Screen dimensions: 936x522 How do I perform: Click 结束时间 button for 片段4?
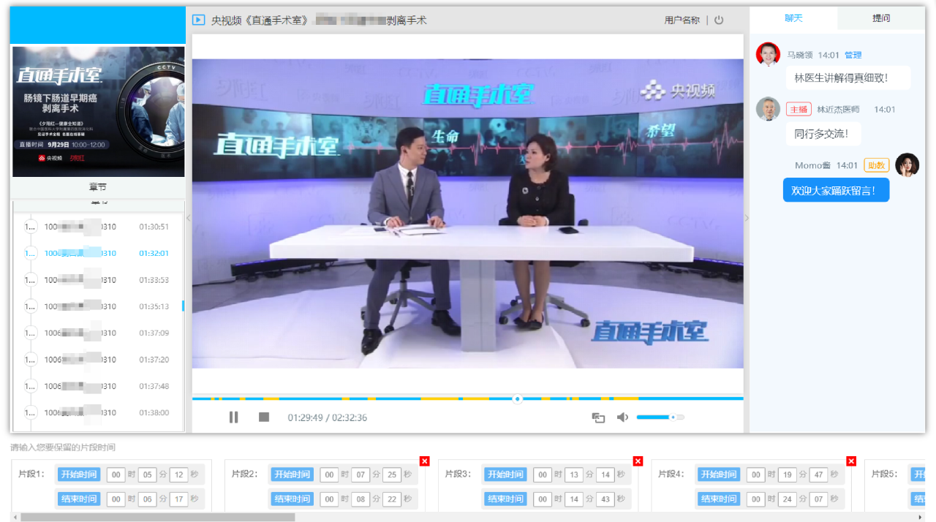720,499
